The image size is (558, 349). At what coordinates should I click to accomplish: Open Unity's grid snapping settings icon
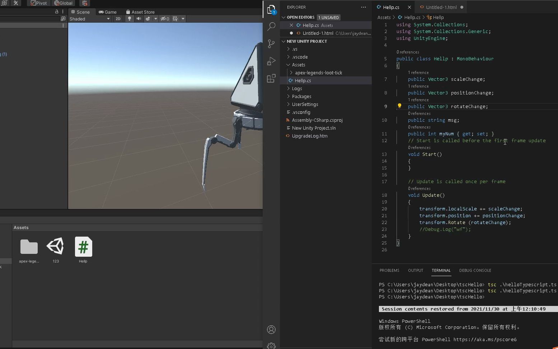click(x=85, y=3)
